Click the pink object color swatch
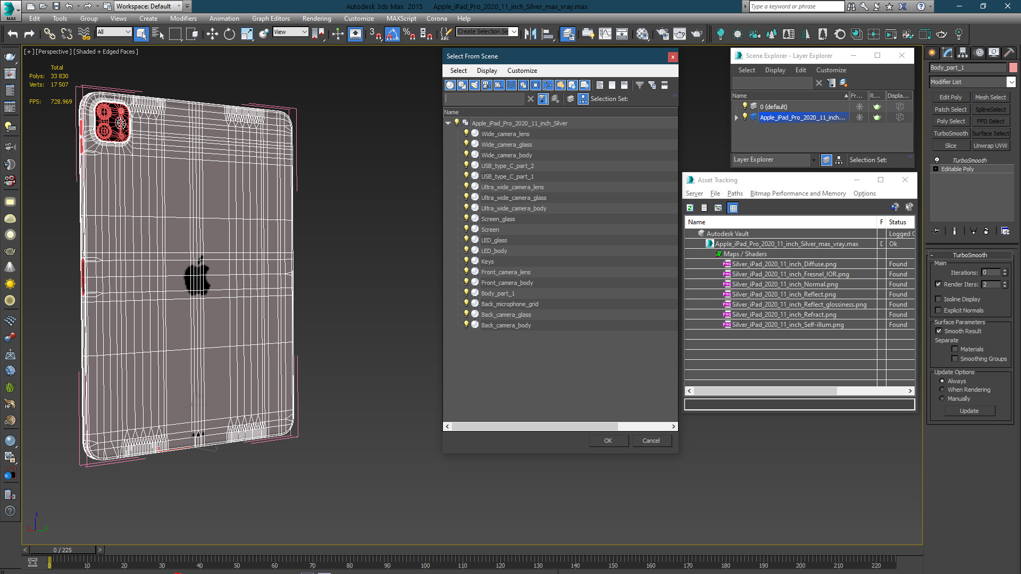This screenshot has width=1021, height=574. coord(1013,67)
